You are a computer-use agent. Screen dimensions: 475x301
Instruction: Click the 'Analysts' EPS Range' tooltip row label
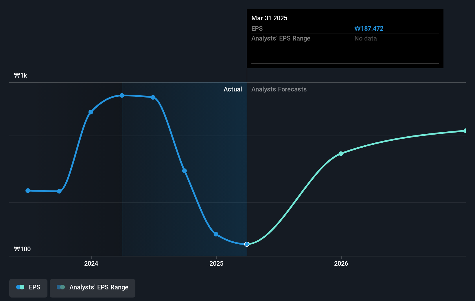point(281,38)
